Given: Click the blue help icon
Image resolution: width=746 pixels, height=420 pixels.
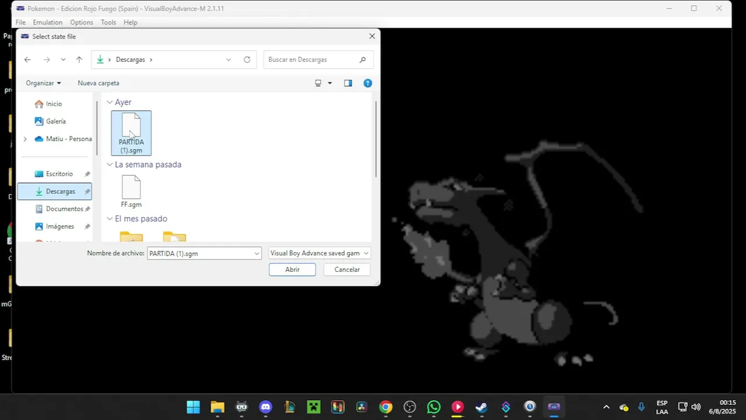Looking at the screenshot, I should 368,83.
